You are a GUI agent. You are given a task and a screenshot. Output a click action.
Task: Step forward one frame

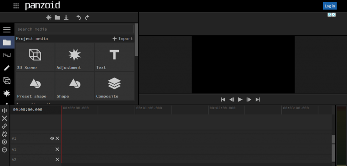pyautogui.click(x=249, y=100)
